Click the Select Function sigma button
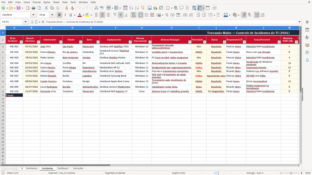This screenshot has width=312, height=175. pos(36,22)
